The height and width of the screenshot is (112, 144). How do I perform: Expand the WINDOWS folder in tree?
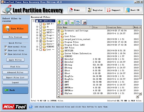click(x=37, y=47)
